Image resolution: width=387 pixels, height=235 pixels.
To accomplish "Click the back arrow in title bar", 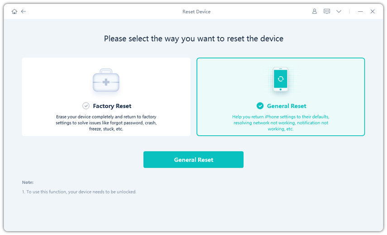I will (24, 12).
